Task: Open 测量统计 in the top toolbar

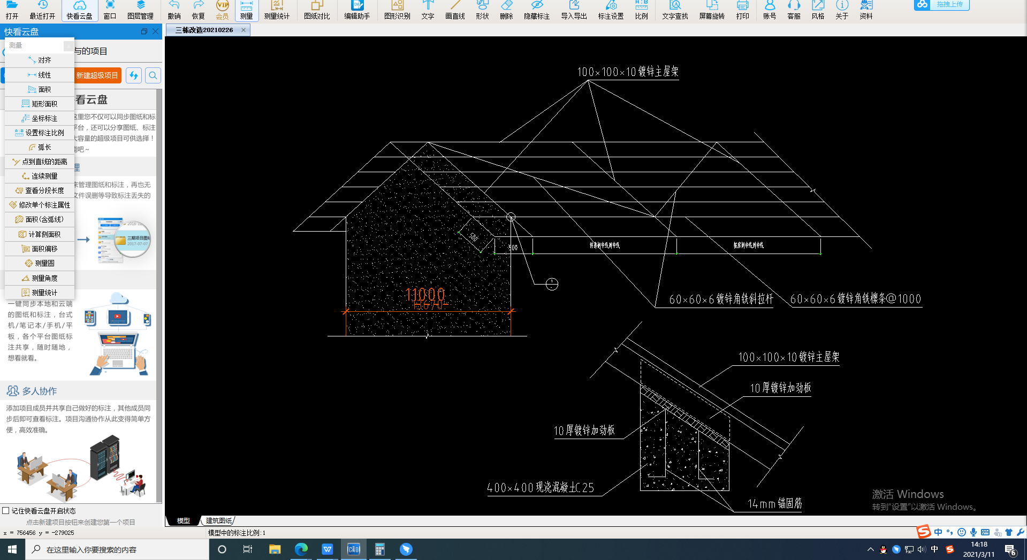Action: [277, 10]
